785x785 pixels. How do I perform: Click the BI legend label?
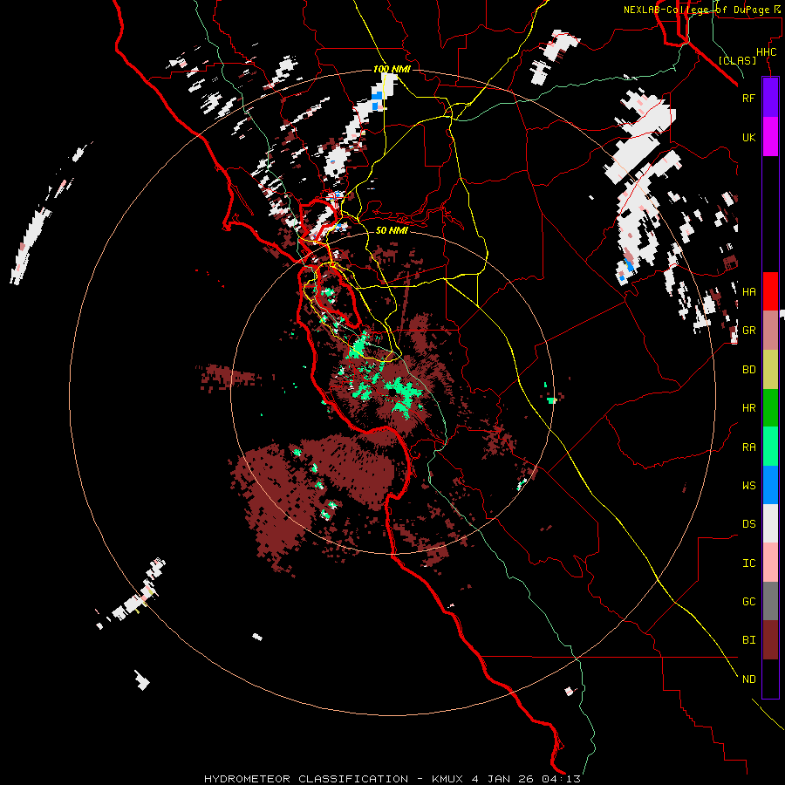[748, 640]
